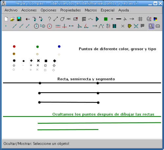Image resolution: width=164 pixels, height=150 pixels.
Task: Click the blue point on canvas
Action: (59, 47)
